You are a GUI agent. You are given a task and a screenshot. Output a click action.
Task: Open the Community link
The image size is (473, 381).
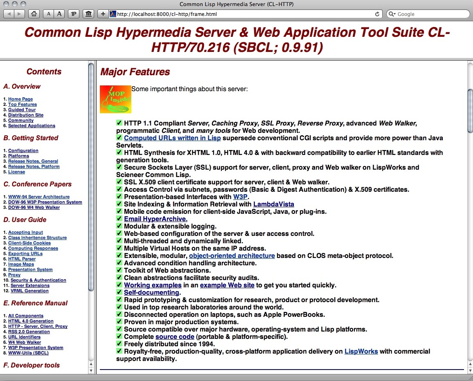(21, 120)
